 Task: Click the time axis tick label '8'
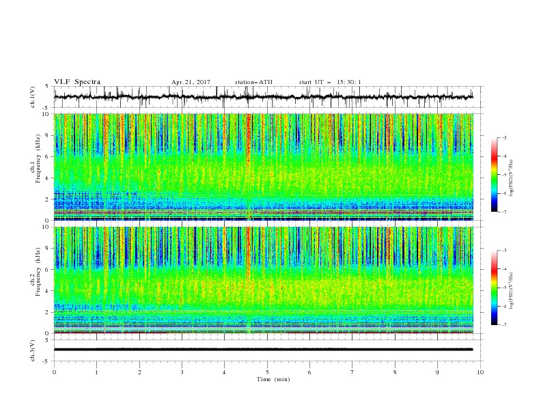click(x=395, y=372)
